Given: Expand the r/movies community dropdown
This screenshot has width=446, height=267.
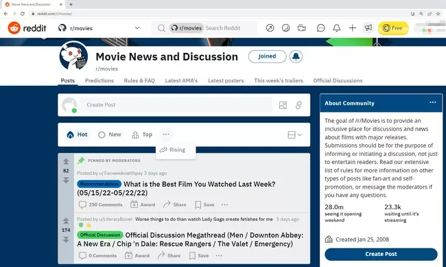Looking at the screenshot, I should [x=137, y=28].
